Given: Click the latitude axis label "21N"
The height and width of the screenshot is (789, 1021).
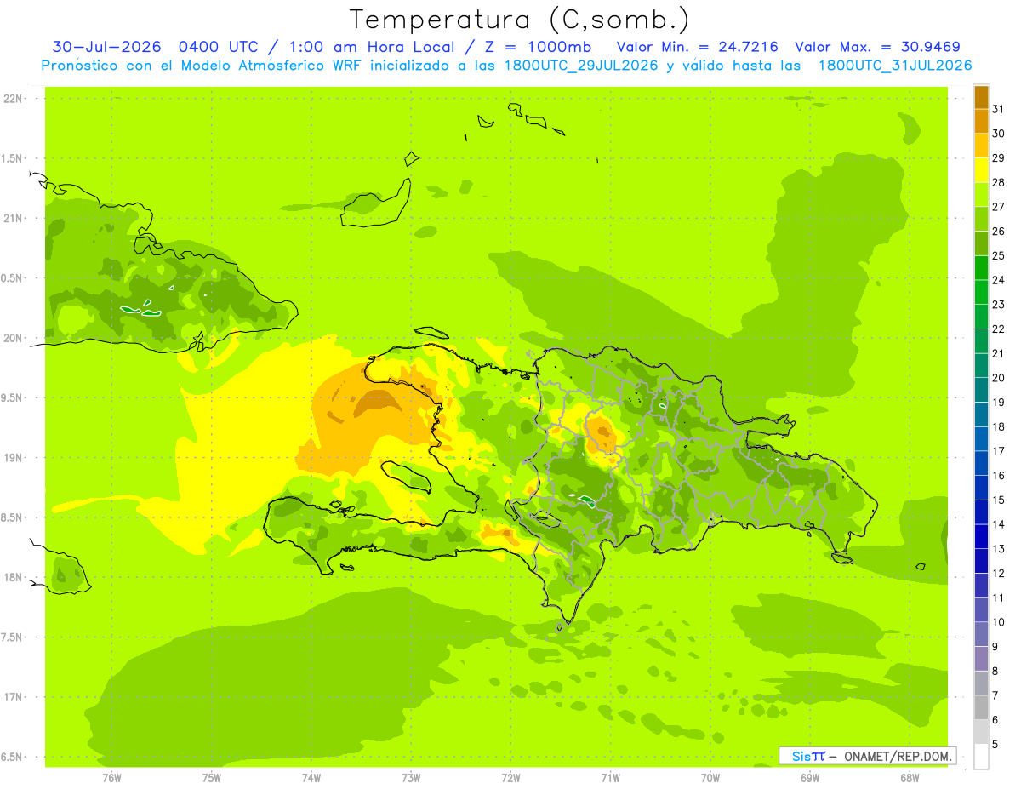Looking at the screenshot, I should pos(14,218).
